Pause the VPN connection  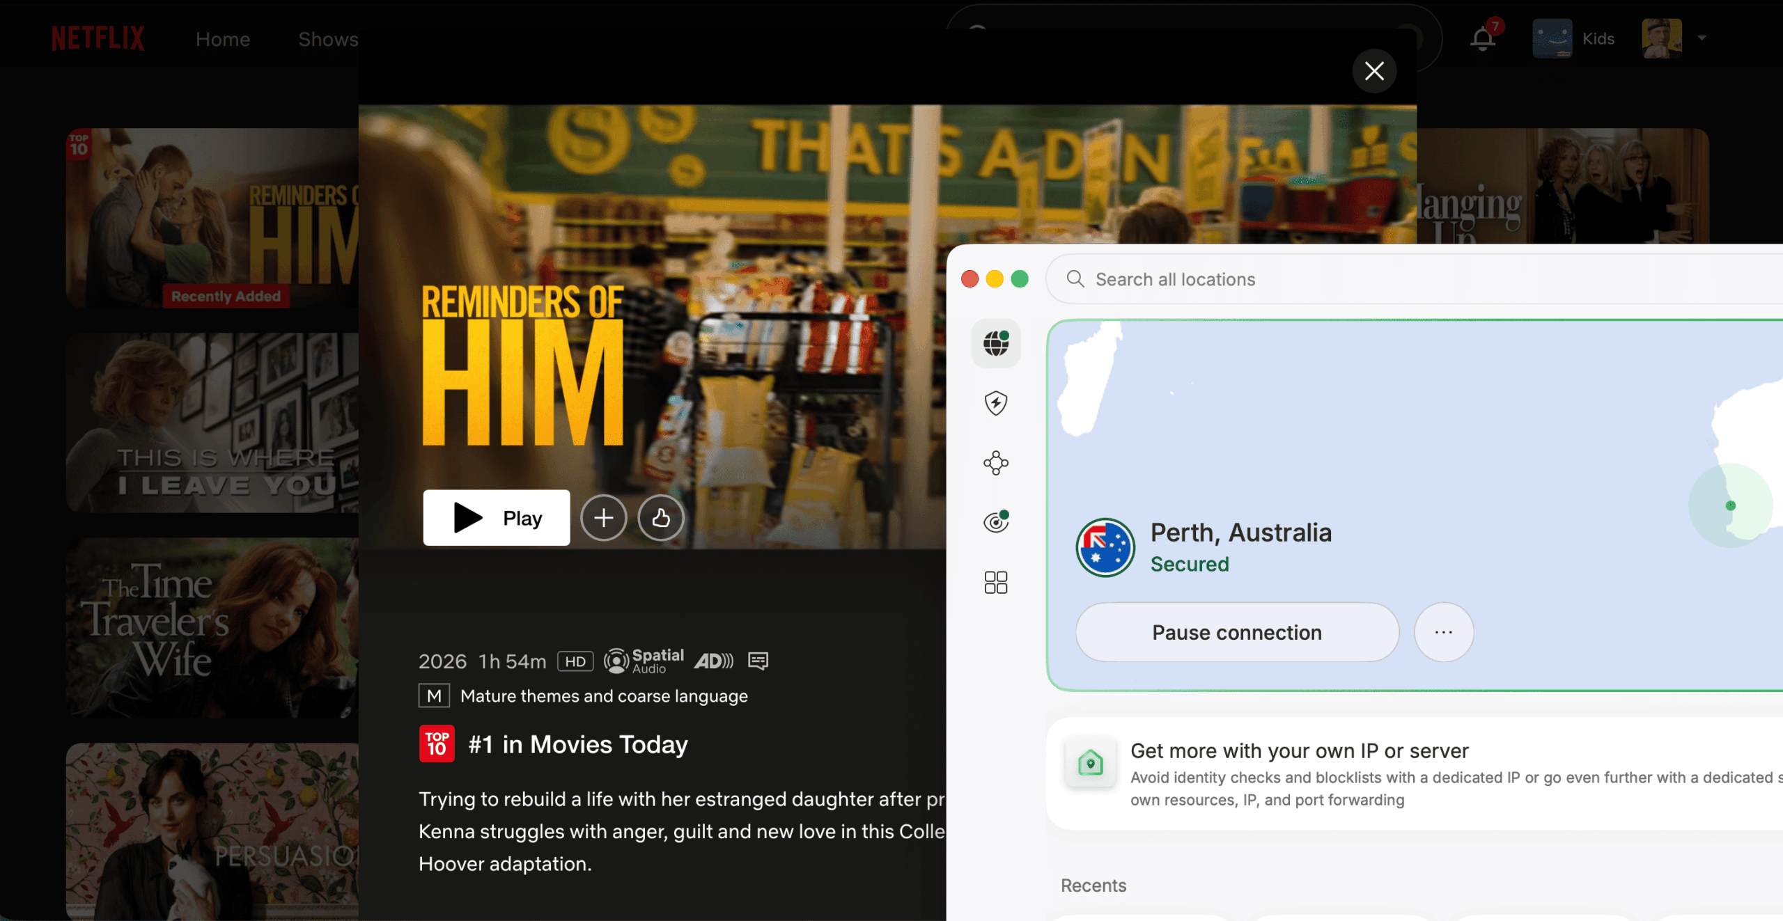pos(1237,632)
